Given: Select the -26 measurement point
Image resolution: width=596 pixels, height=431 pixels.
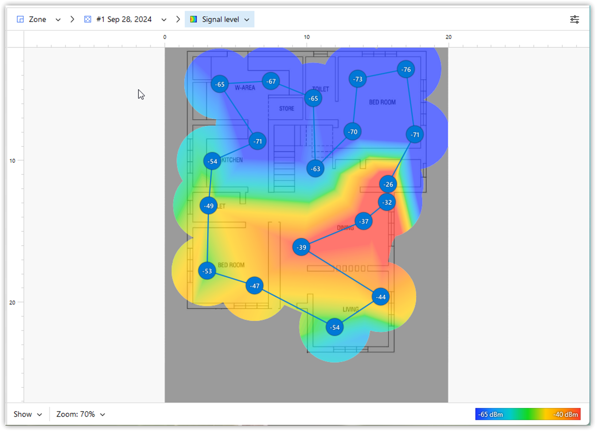Looking at the screenshot, I should tap(388, 184).
